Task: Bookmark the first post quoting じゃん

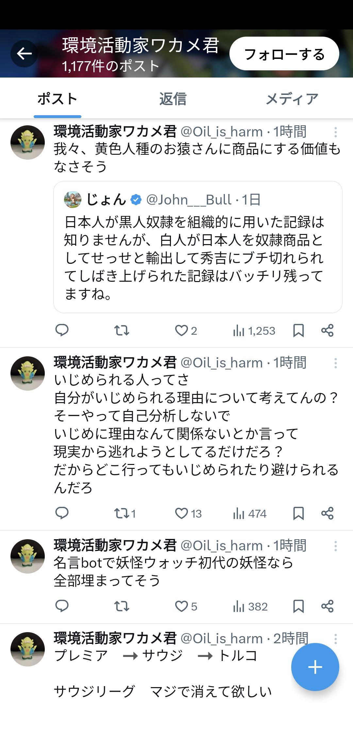Action: [x=298, y=331]
